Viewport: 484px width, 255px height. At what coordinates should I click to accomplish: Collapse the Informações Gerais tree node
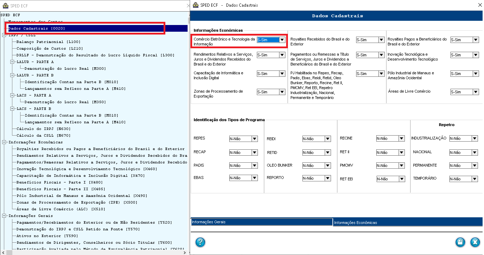click(x=4, y=216)
